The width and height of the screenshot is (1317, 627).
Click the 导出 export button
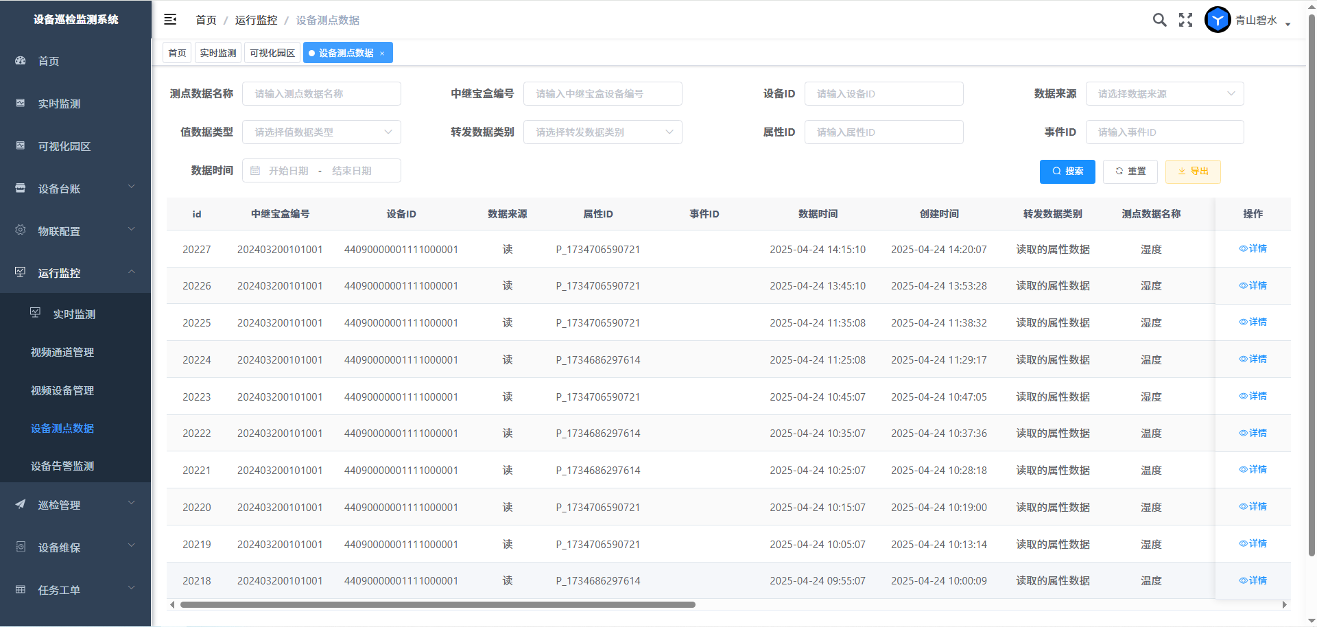coord(1193,171)
